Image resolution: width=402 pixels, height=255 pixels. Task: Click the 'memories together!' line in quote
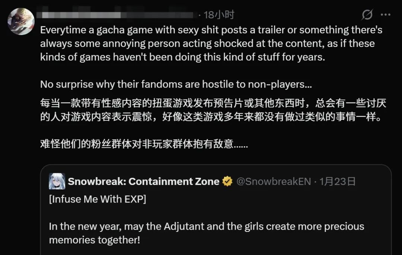[94, 240]
